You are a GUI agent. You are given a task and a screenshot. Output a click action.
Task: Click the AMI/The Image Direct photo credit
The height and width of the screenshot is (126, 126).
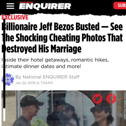125,106
